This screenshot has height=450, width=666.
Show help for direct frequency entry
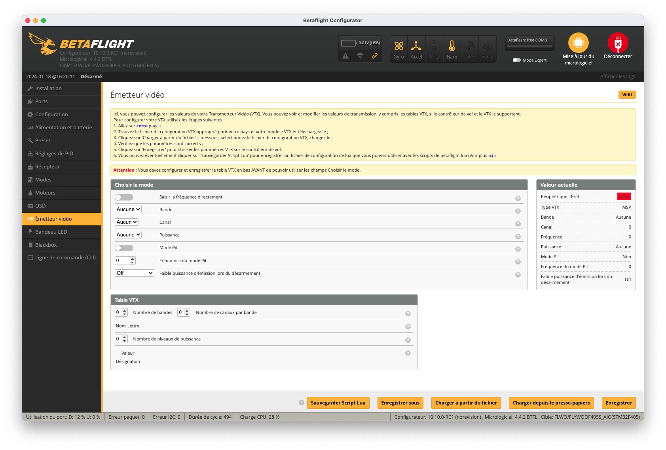coord(518,199)
